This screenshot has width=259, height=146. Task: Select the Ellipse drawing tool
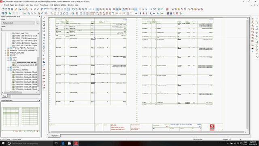pyautogui.click(x=44, y=51)
